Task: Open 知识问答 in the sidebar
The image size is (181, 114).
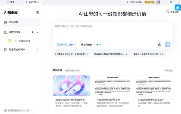Action: point(21,22)
